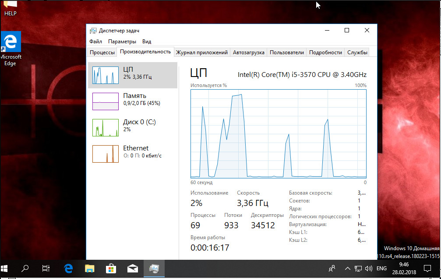Switch to the Службы tab
441x279 pixels.
tap(357, 52)
